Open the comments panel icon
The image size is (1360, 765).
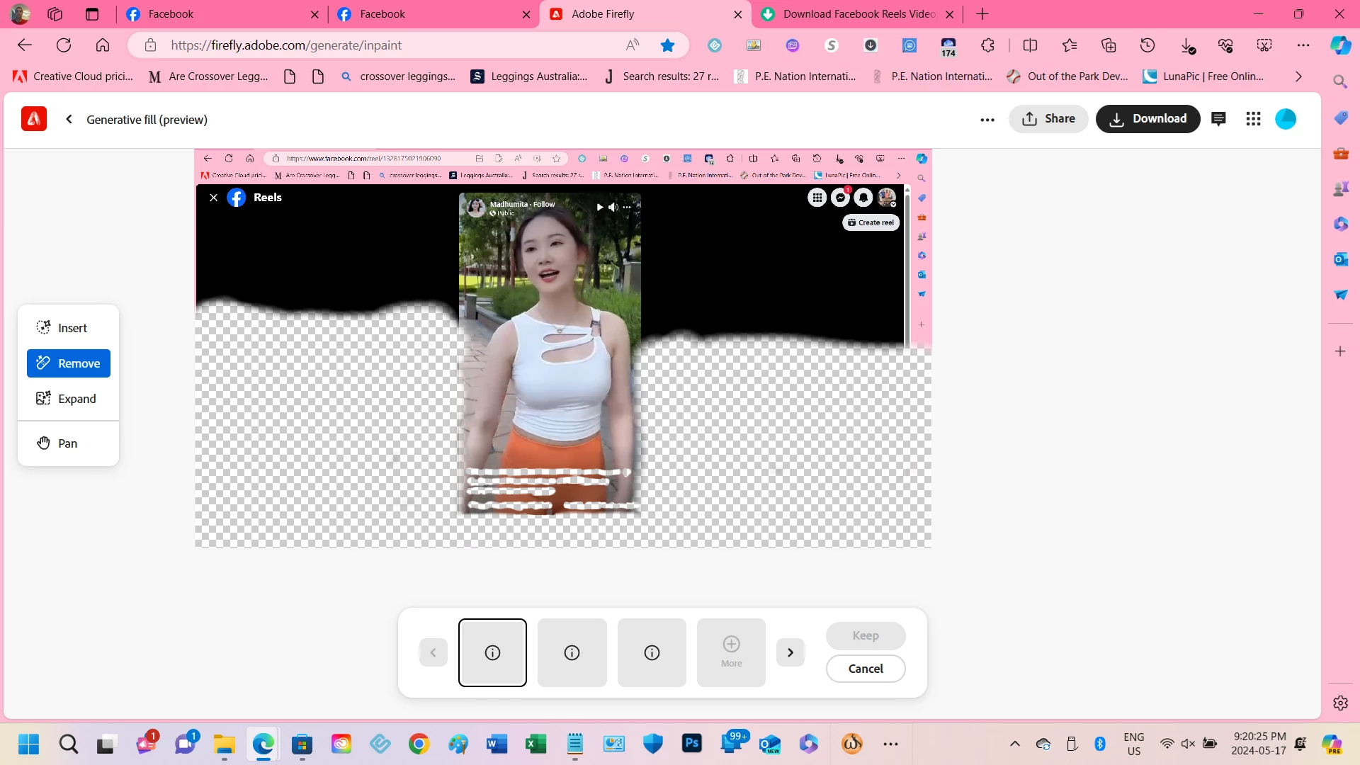(x=1218, y=119)
